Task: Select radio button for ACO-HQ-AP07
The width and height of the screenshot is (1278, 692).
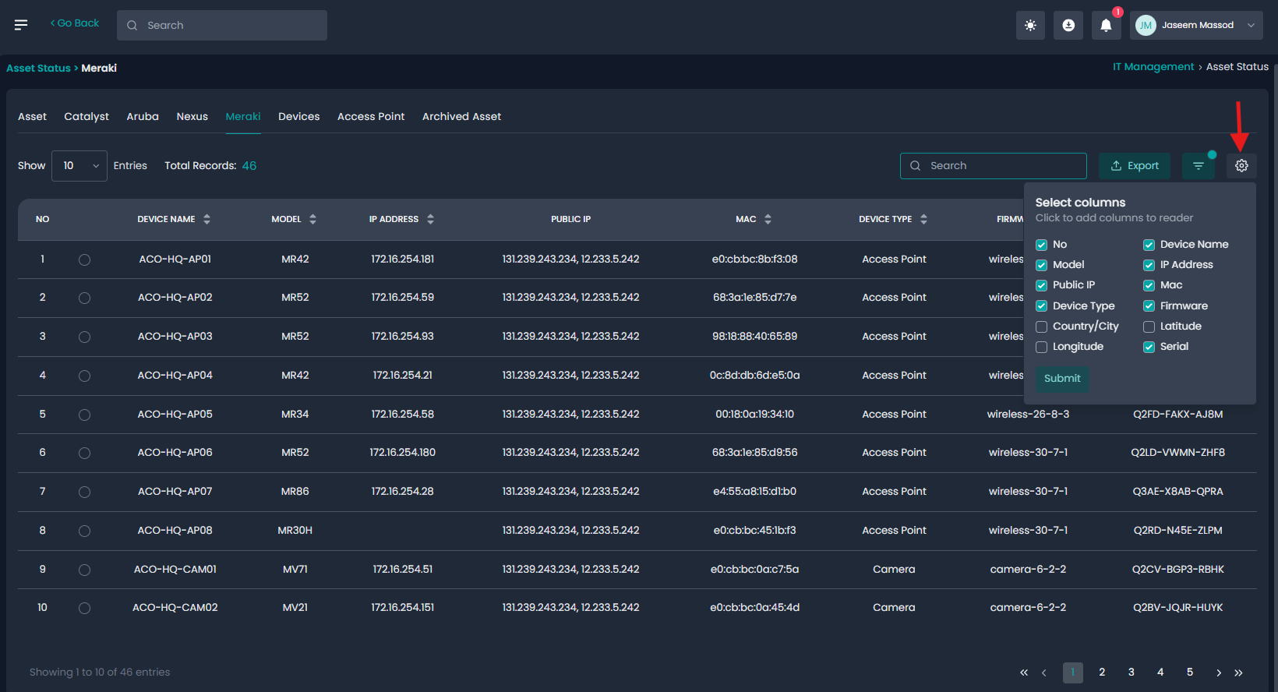Action: [84, 492]
